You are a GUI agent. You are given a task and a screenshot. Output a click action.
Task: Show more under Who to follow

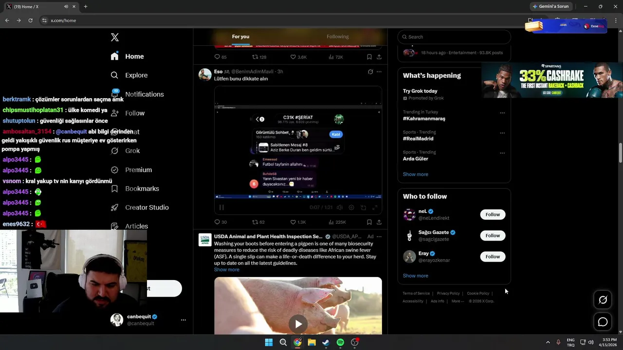click(416, 276)
